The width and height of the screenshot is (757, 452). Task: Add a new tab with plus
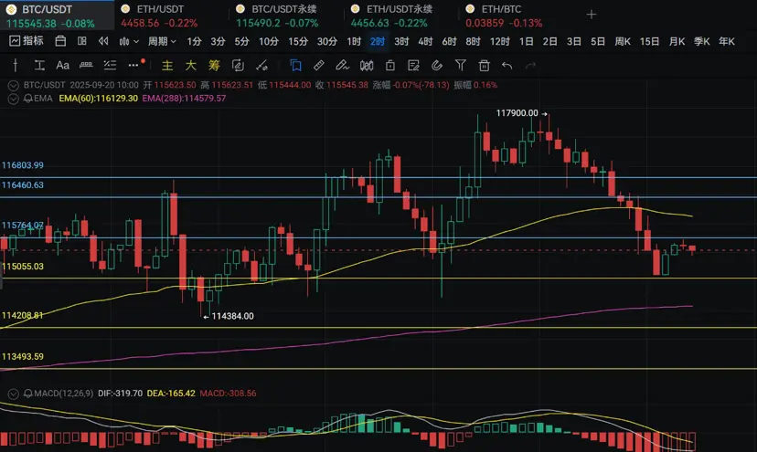tap(592, 15)
